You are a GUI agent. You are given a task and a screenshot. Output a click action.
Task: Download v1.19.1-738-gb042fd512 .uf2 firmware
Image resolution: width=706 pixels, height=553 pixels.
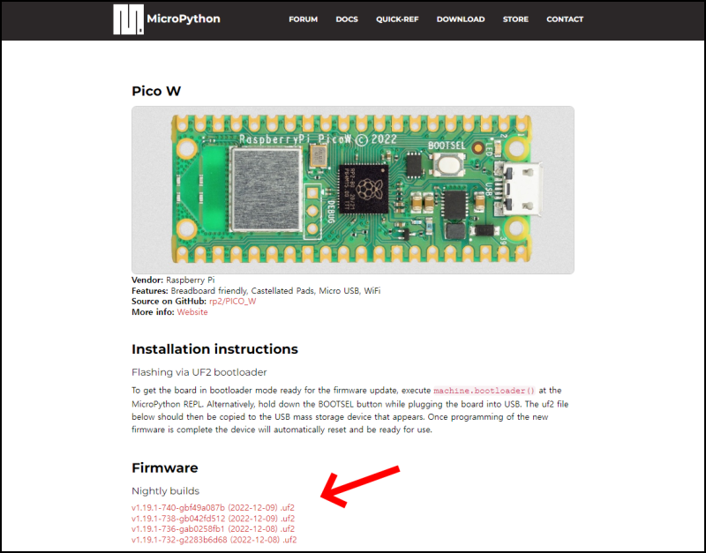(213, 519)
